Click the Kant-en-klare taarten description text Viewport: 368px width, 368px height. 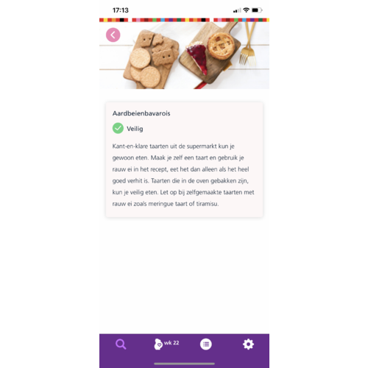[183, 175]
